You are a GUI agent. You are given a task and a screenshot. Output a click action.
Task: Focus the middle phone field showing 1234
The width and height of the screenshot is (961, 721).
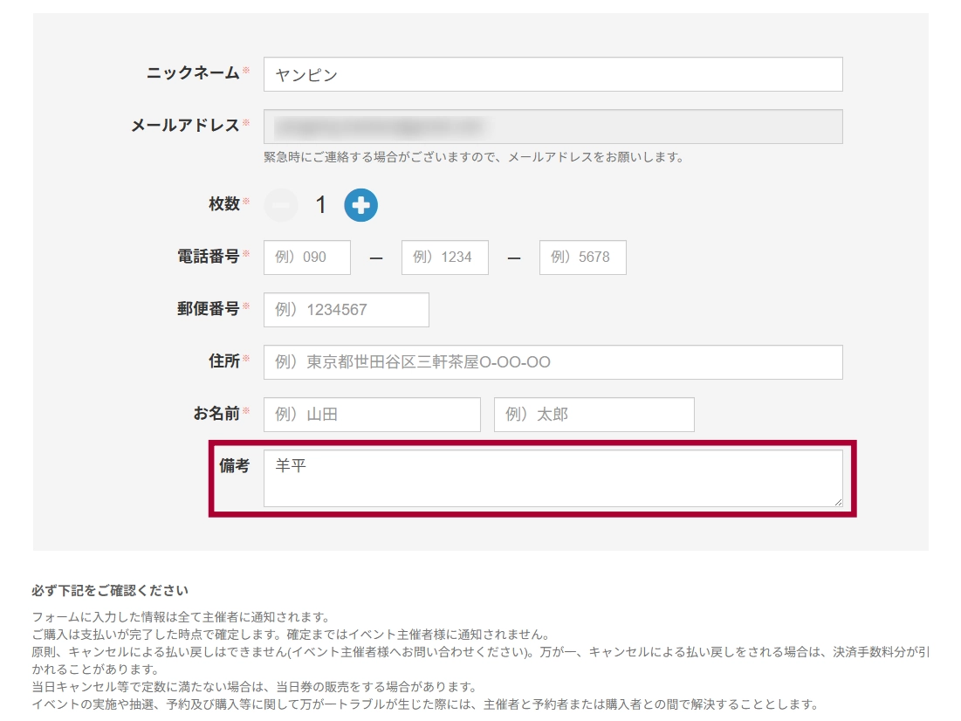coord(444,257)
